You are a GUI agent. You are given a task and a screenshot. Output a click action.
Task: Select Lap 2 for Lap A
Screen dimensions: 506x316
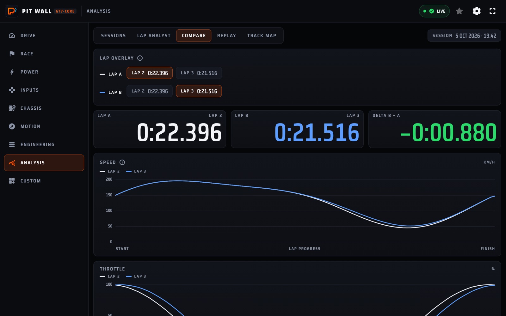[x=150, y=73]
